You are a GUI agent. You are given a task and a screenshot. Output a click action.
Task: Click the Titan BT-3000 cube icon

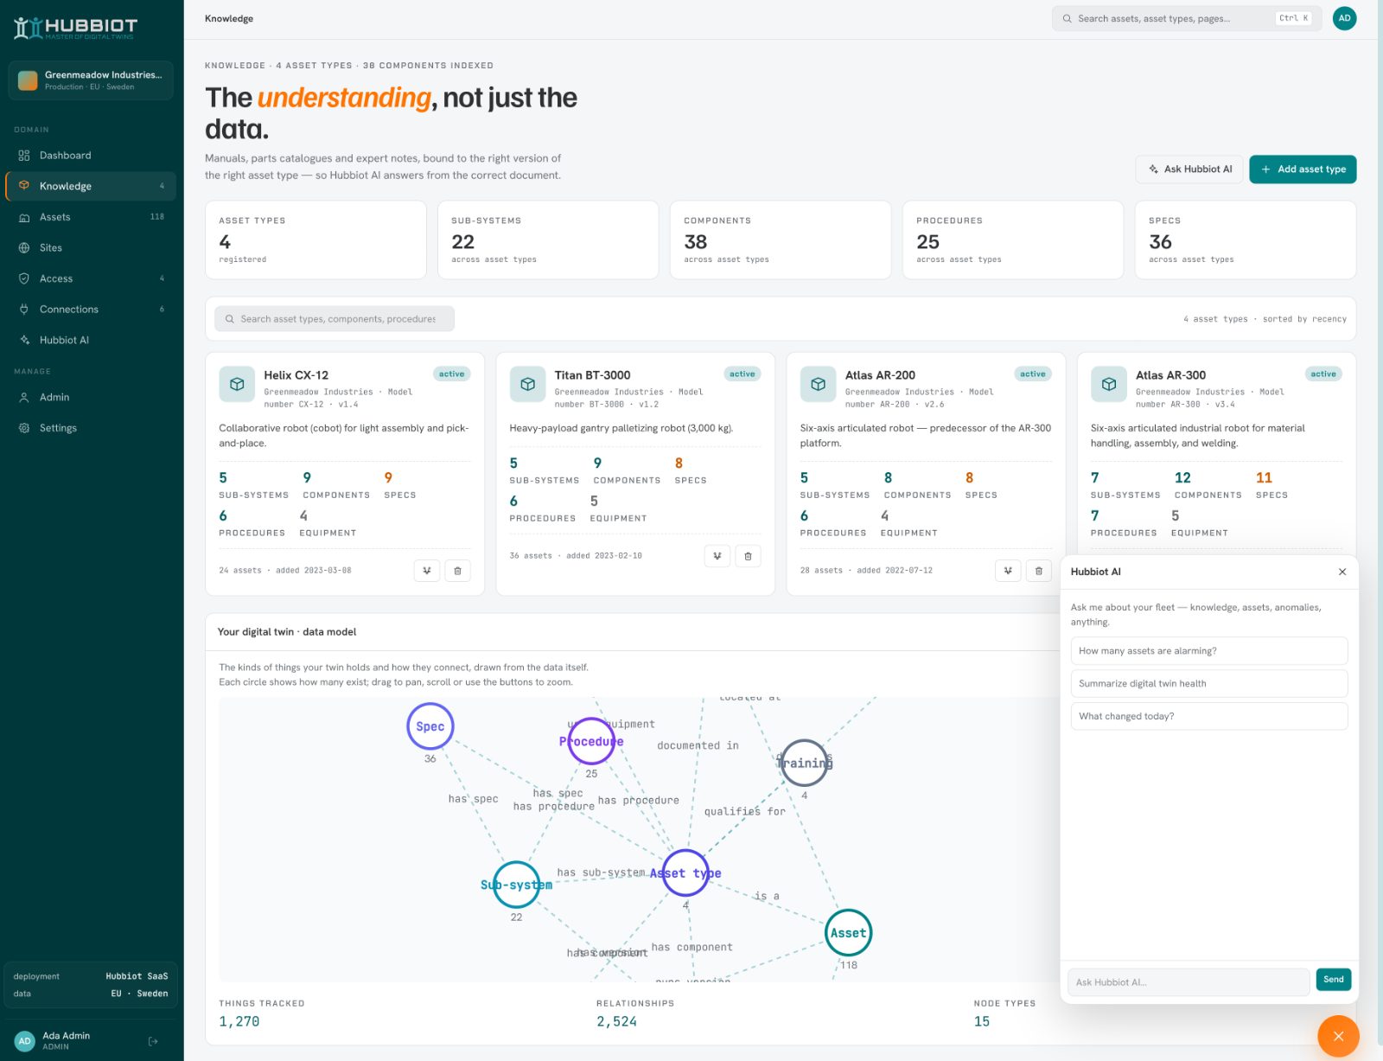pyautogui.click(x=527, y=385)
